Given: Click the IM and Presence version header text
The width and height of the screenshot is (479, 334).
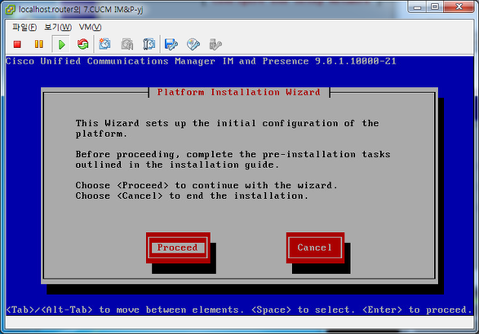Looking at the screenshot, I should pyautogui.click(x=201, y=61).
